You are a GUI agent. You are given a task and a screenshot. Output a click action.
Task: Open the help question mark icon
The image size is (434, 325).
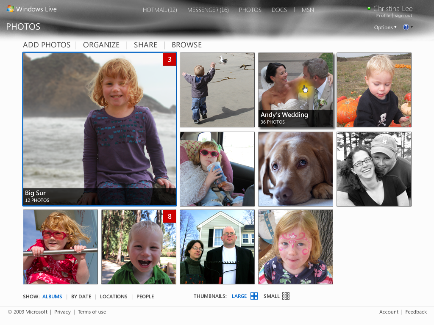pyautogui.click(x=406, y=27)
